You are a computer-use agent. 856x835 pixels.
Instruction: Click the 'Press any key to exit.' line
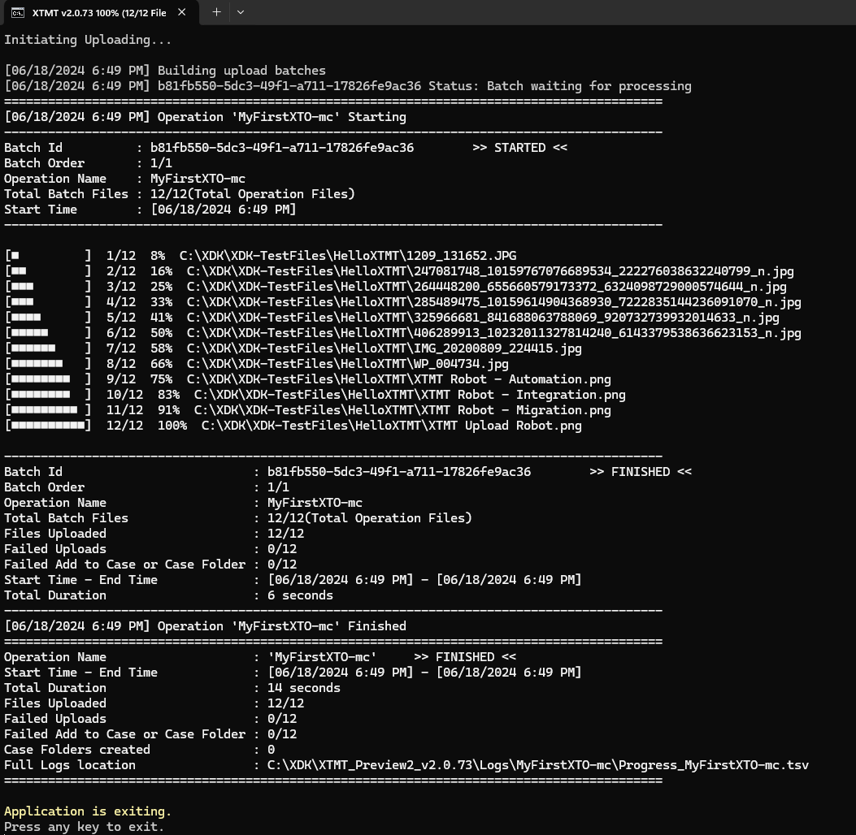coord(83,826)
